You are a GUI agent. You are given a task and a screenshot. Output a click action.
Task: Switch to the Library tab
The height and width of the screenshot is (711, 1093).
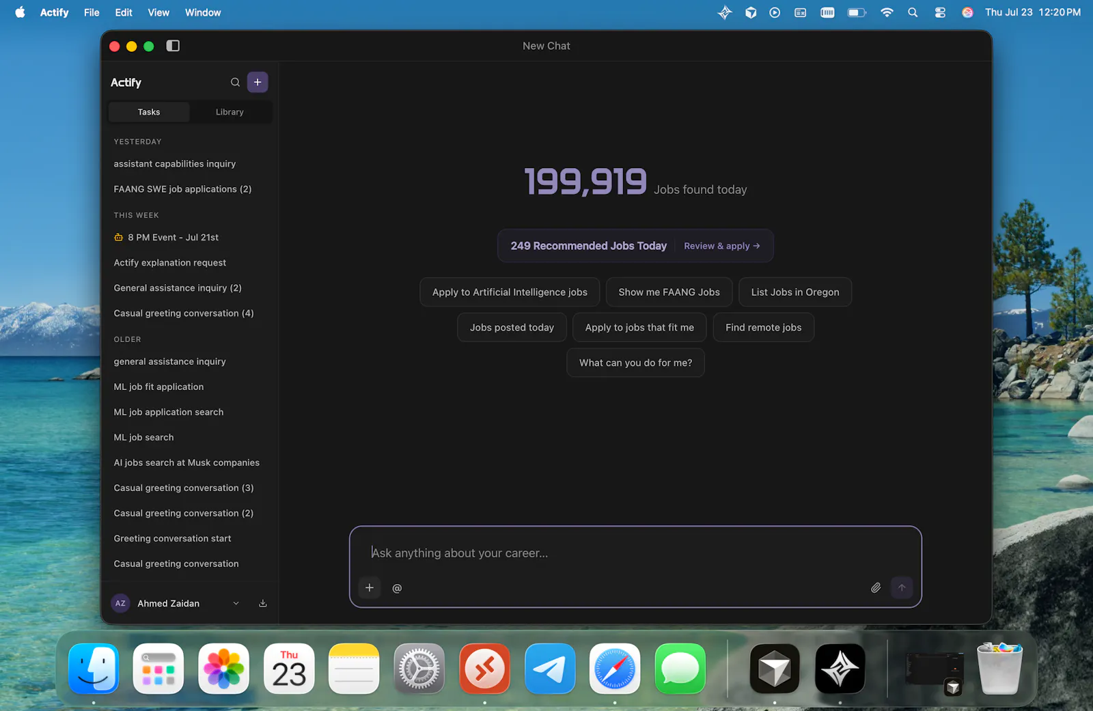click(x=230, y=112)
